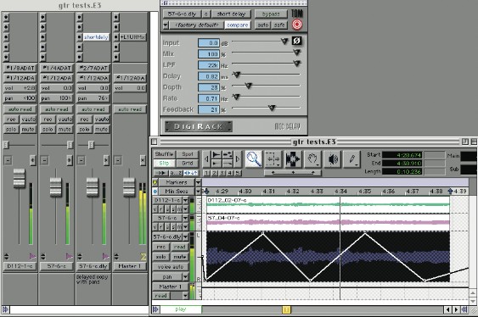Record-enable the 57-6-c mixer strip
The height and width of the screenshot is (317, 478).
point(48,120)
